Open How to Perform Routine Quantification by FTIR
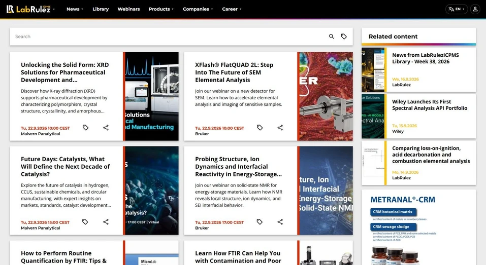Viewport: 486px width, 265px height. pyautogui.click(x=63, y=257)
